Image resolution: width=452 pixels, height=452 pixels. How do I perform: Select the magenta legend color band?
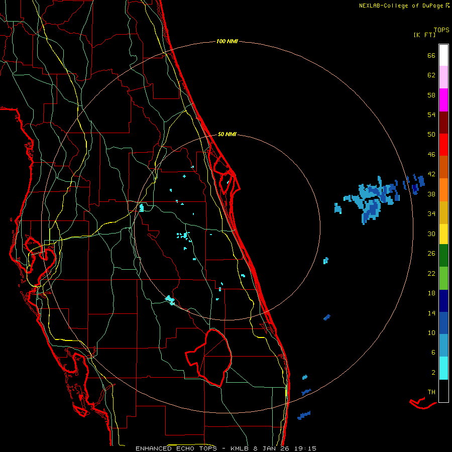coord(443,100)
